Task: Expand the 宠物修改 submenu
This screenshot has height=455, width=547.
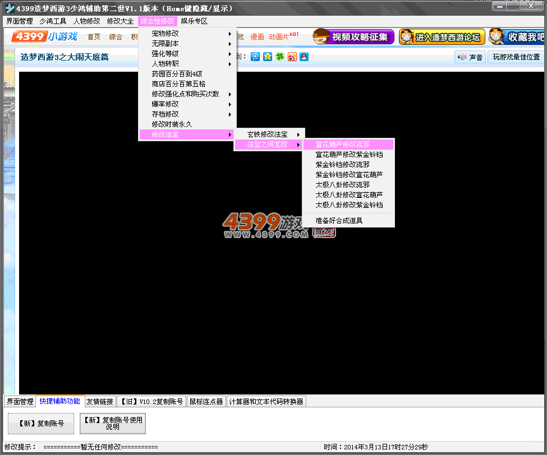Action: tap(187, 34)
